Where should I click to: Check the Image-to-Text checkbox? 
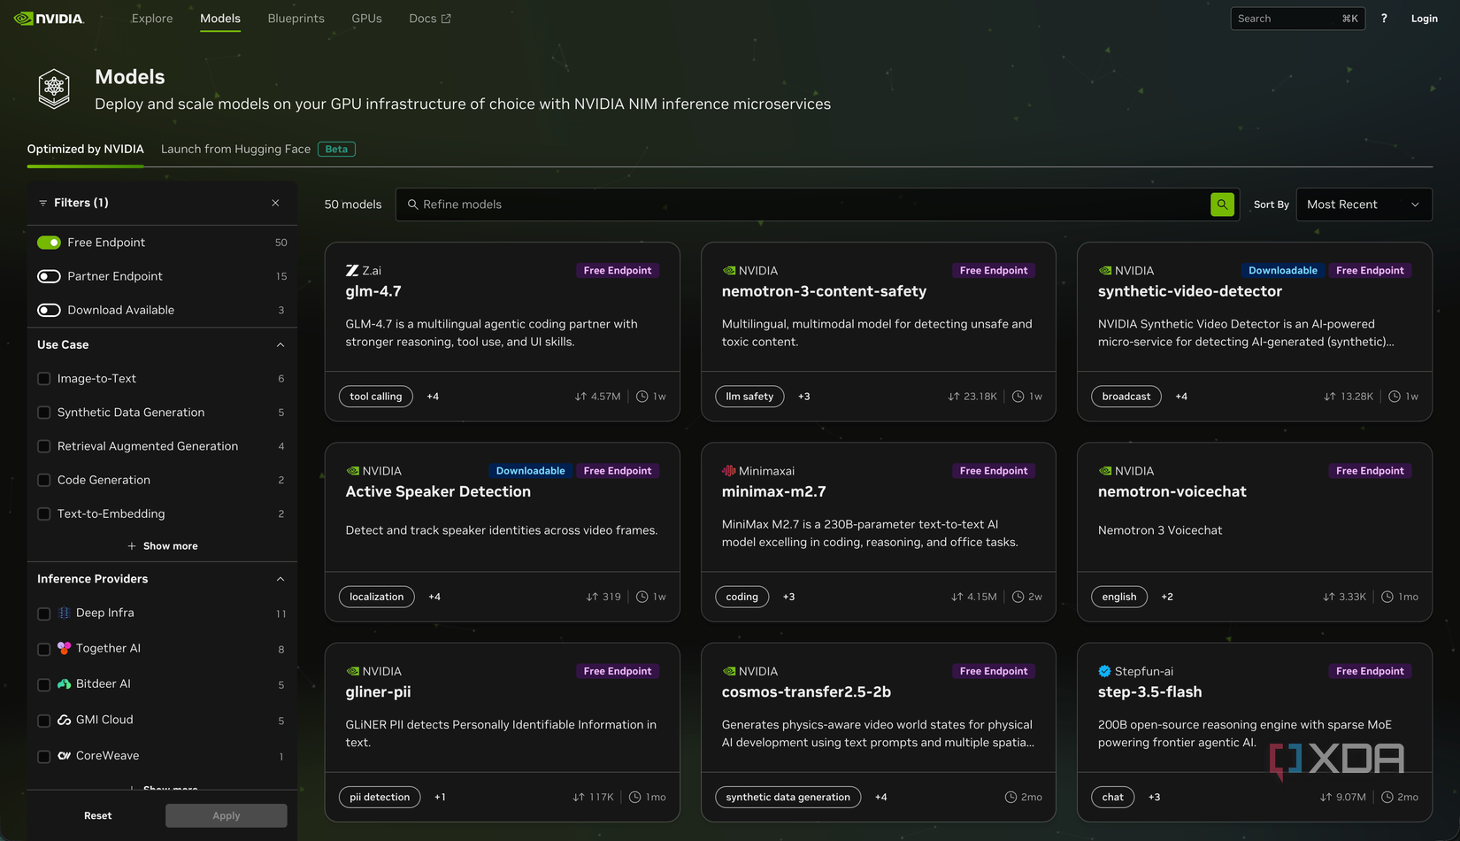click(43, 379)
